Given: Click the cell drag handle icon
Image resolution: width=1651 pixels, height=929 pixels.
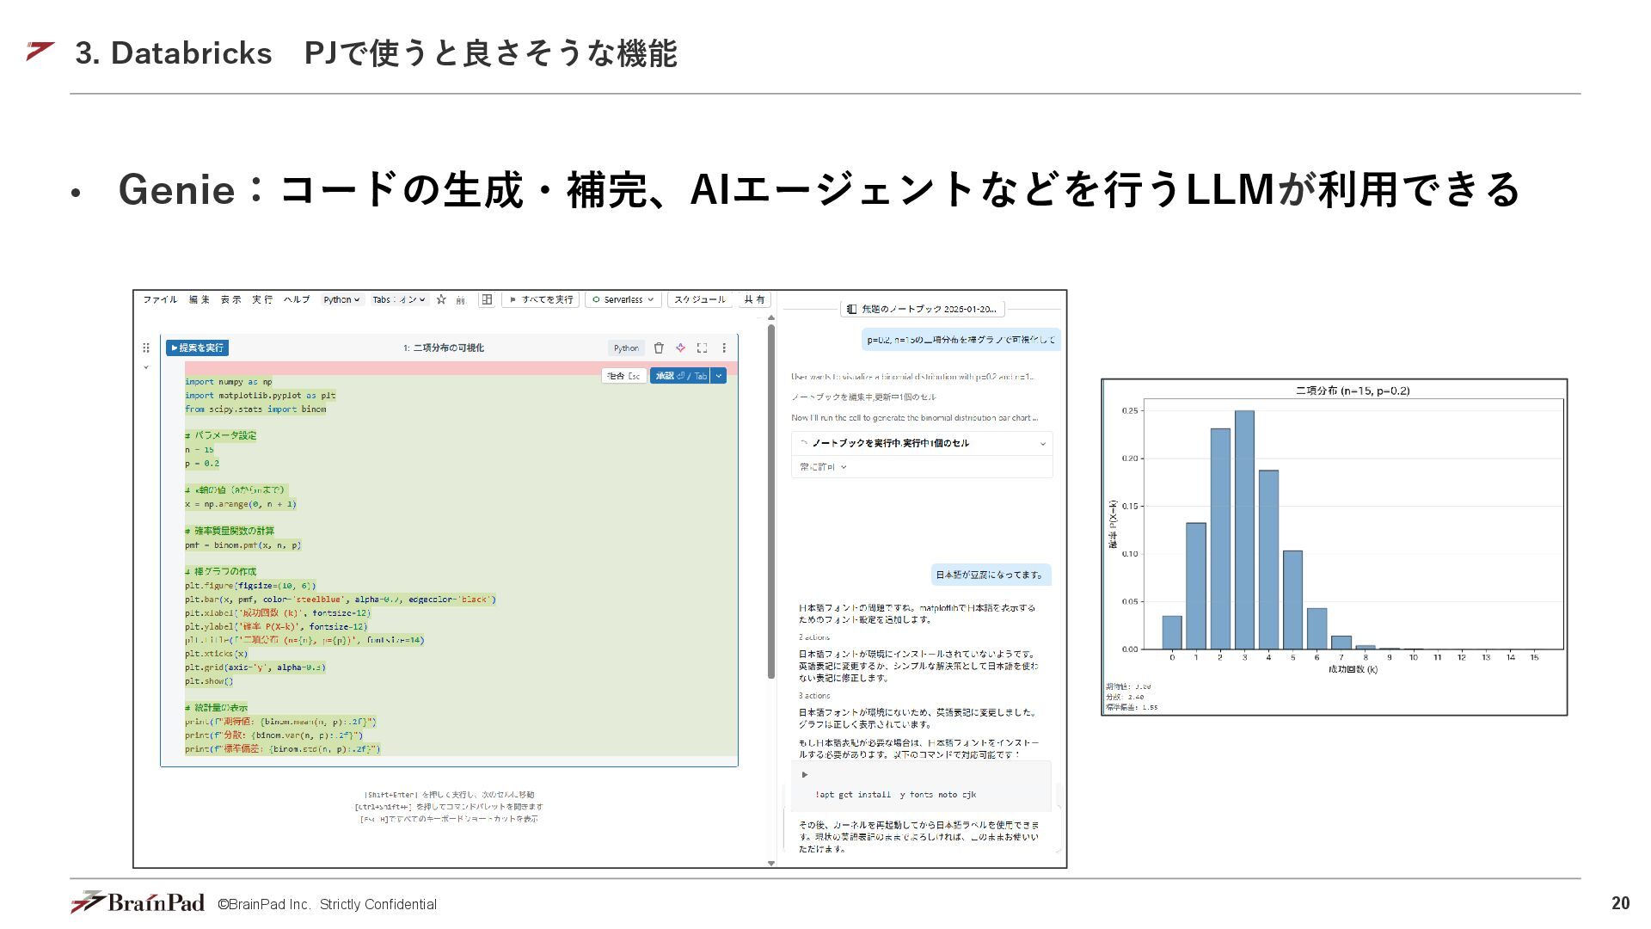Looking at the screenshot, I should click(146, 348).
